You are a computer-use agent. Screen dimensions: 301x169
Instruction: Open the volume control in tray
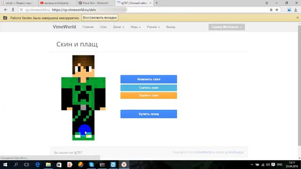click(268, 165)
